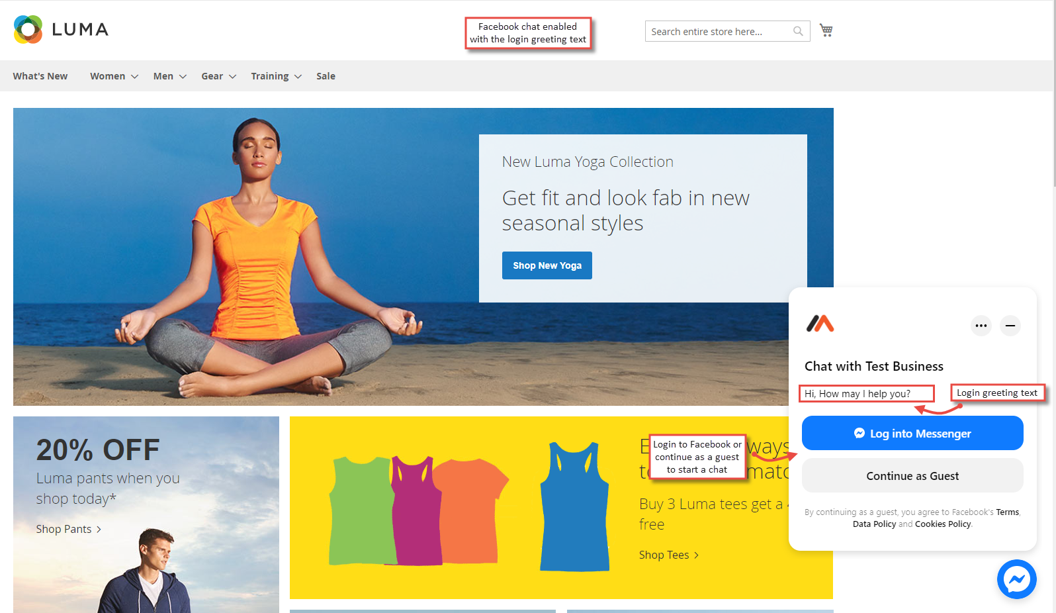Open the Training category
Viewport: 1056px width, 613px height.
(x=270, y=76)
